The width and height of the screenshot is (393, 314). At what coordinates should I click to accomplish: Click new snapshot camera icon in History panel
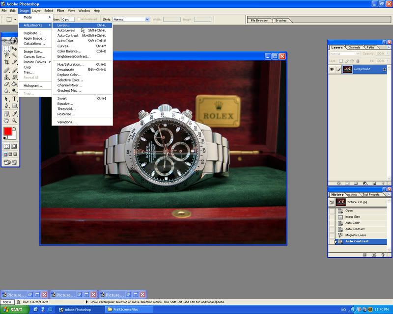(374, 255)
